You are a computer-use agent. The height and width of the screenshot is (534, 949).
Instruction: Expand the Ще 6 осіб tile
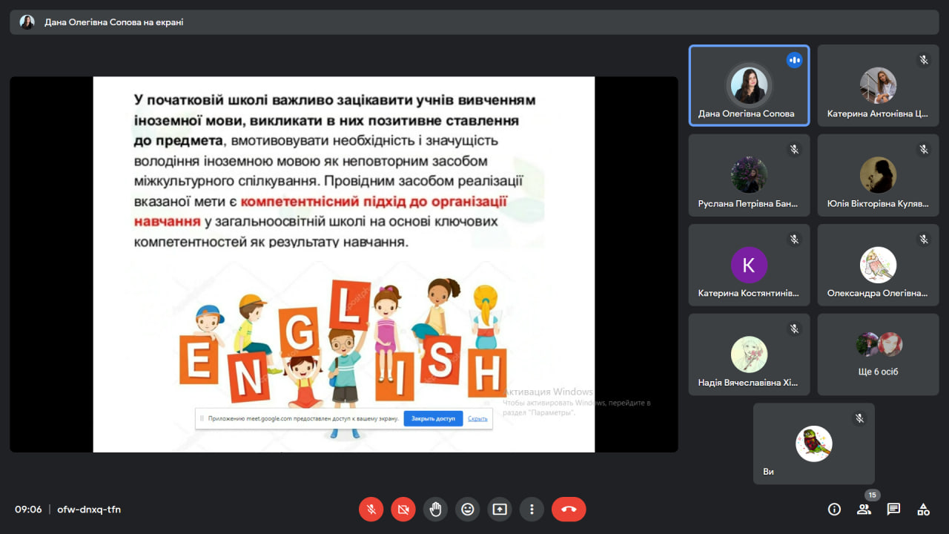(x=878, y=354)
